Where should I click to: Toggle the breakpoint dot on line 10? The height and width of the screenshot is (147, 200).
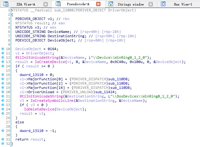click(2, 49)
